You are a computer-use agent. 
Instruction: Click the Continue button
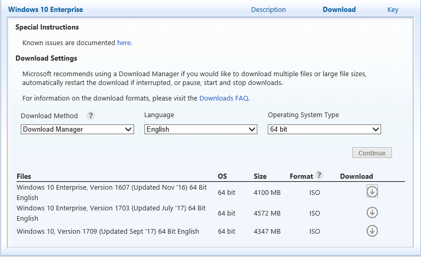(x=372, y=153)
